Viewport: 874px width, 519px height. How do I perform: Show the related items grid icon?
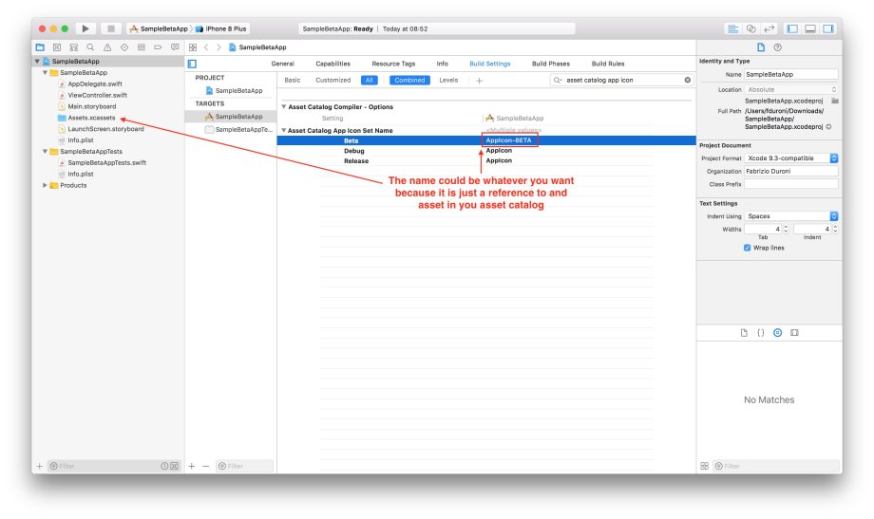pyautogui.click(x=193, y=47)
